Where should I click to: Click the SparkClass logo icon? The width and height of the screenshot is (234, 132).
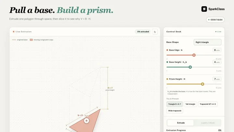point(204,9)
